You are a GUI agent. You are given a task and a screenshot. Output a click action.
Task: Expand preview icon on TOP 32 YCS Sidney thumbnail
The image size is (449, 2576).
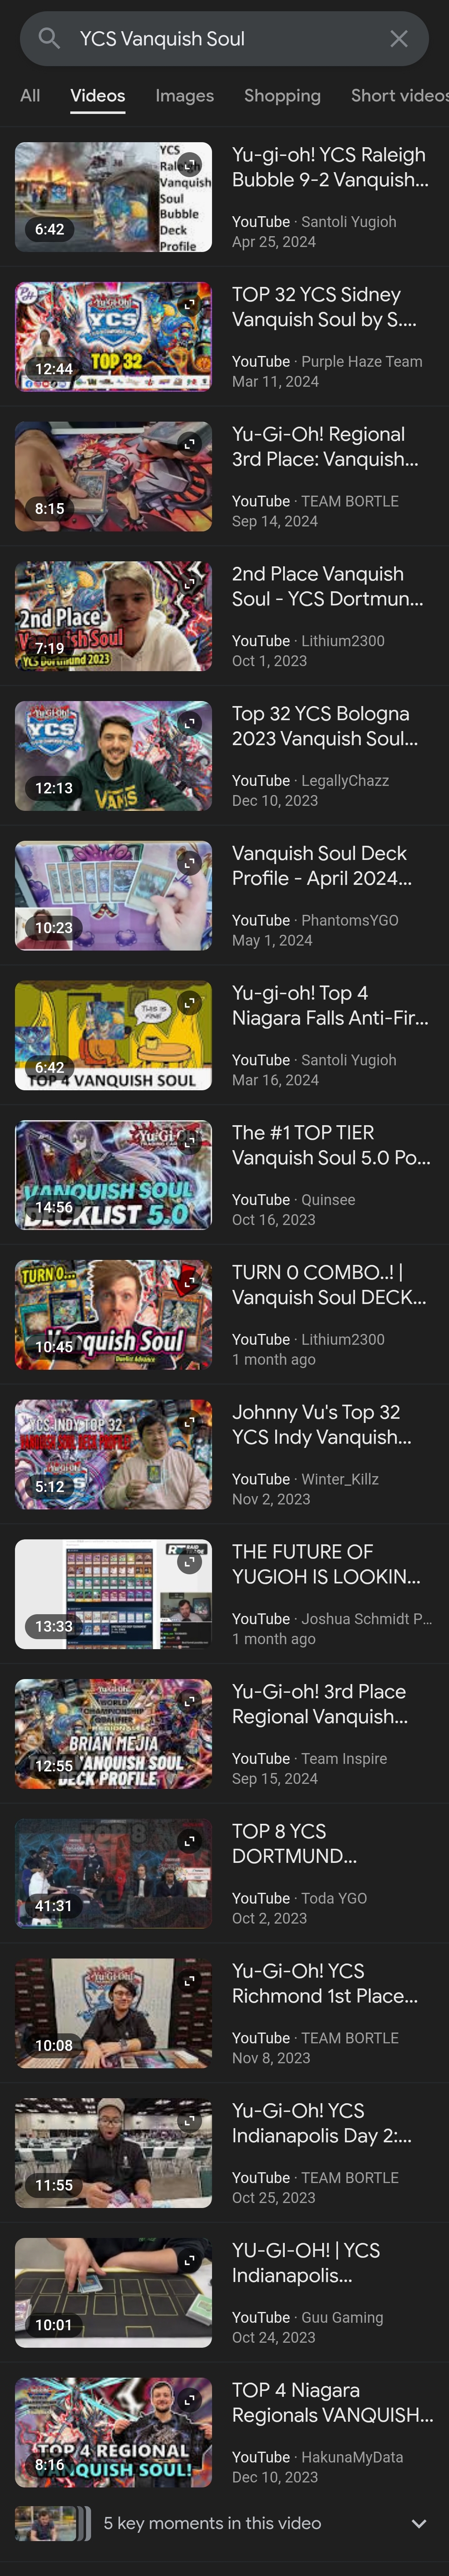click(189, 304)
